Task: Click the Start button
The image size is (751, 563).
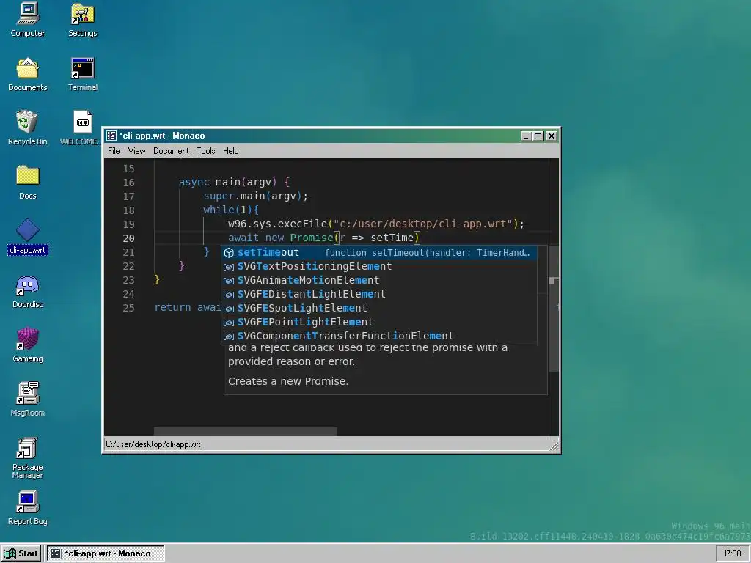Action: click(21, 553)
